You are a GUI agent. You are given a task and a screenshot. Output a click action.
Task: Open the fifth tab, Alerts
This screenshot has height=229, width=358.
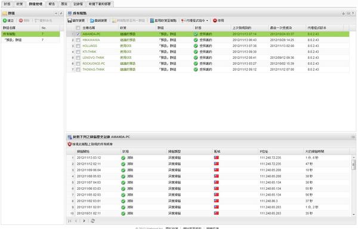(x=64, y=4)
